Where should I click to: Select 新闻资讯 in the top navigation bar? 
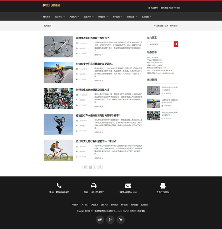pyautogui.click(x=103, y=17)
